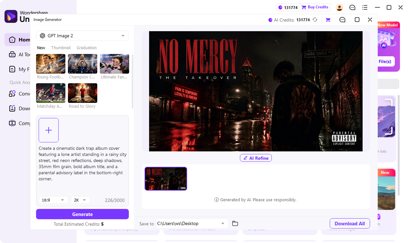408x243 pixels.
Task: Click the AI Refine button
Action: click(256, 158)
